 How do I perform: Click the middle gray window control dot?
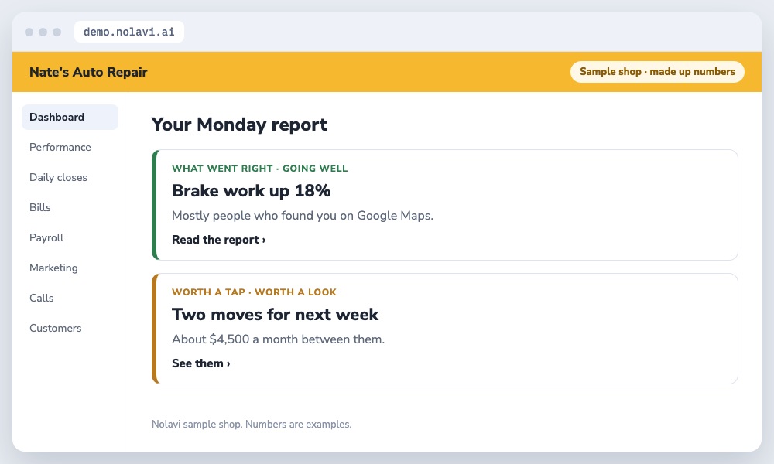click(x=43, y=32)
